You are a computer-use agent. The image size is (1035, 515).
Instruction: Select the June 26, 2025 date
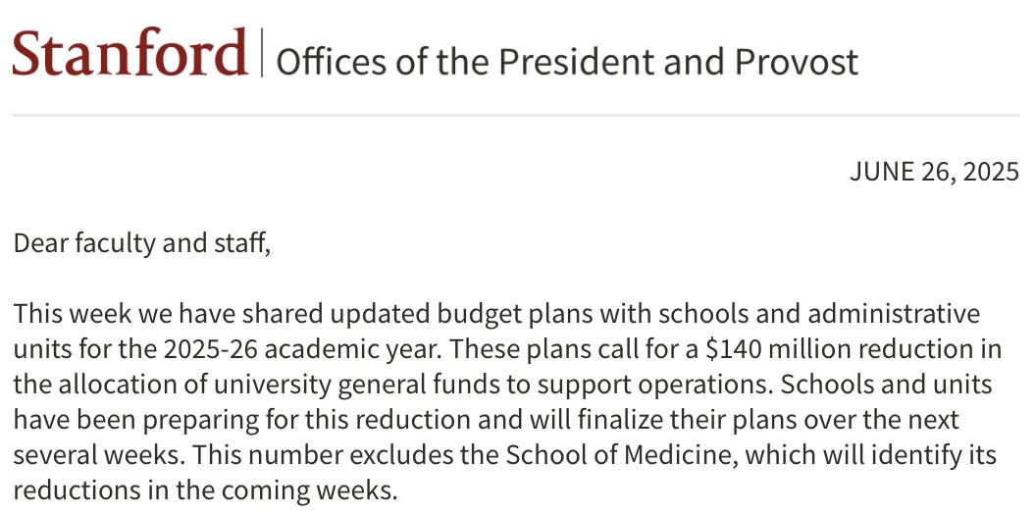click(x=934, y=173)
